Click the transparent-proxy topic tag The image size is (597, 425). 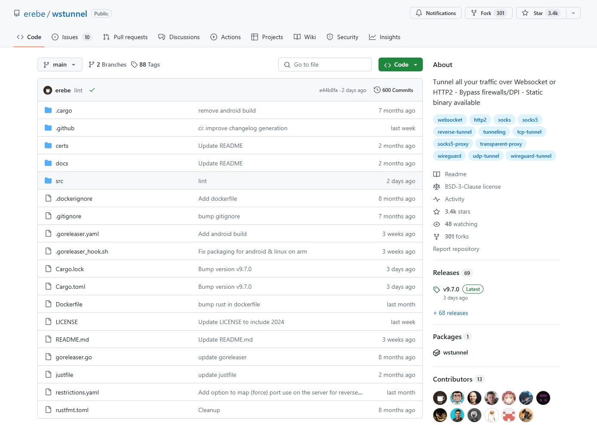click(501, 144)
